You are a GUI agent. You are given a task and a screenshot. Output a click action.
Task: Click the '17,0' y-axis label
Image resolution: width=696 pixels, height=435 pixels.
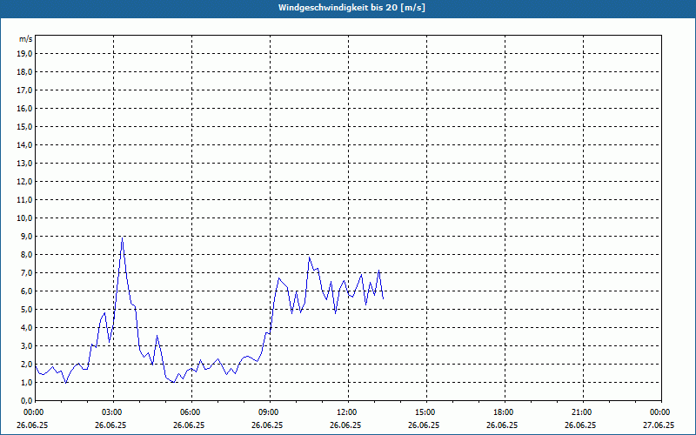(x=25, y=90)
